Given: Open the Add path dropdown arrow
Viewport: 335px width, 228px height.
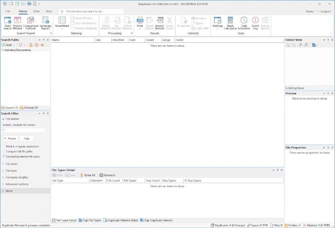Looking at the screenshot, I should [14, 45].
